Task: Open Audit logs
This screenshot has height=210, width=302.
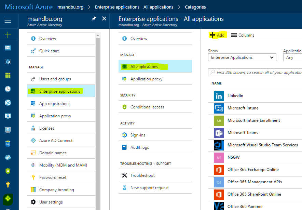Action: pos(155,147)
